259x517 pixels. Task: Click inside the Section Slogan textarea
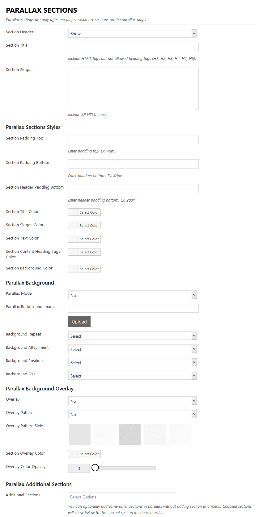coord(133,88)
